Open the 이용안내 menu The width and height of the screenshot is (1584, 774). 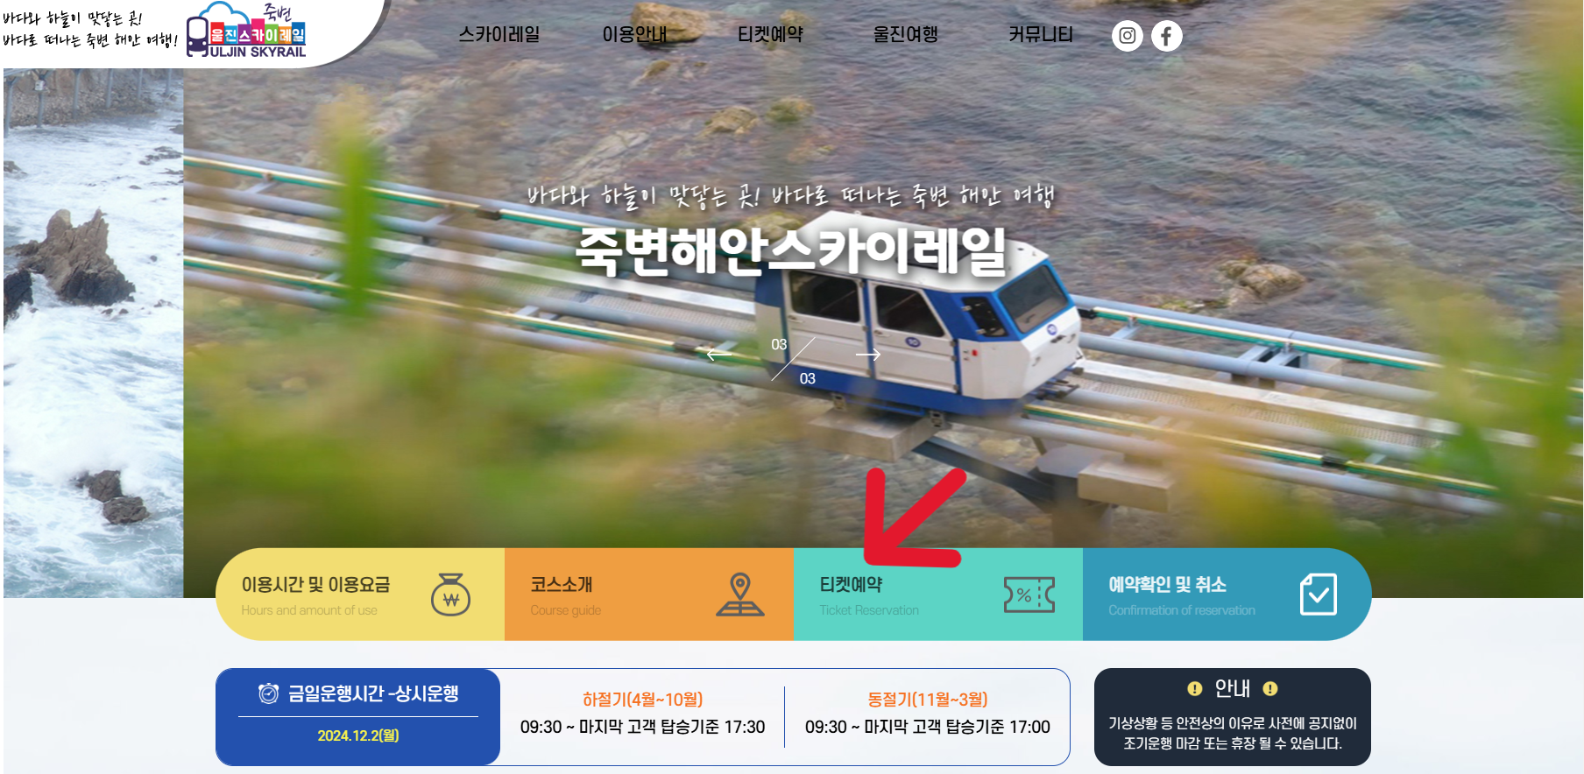634,34
